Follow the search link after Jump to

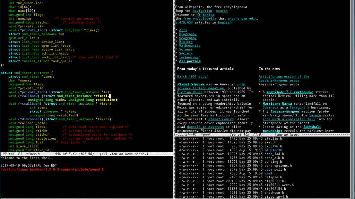(222, 11)
